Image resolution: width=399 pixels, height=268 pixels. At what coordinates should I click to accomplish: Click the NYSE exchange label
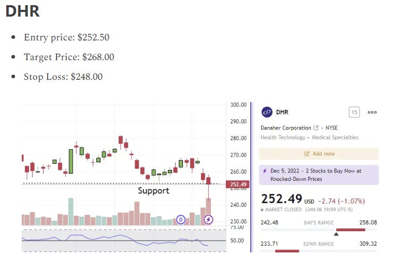332,128
